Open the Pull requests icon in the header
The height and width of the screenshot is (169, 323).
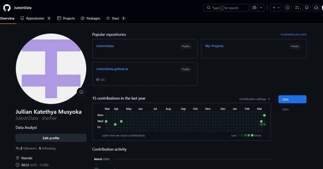click(x=297, y=8)
